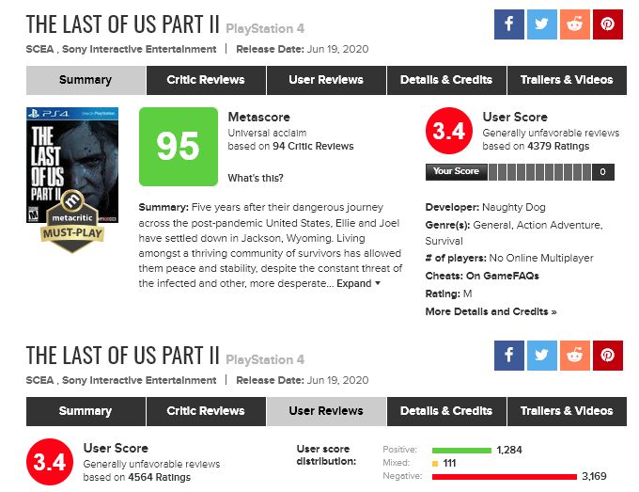The image size is (639, 492).
Task: Share on Facebook from the top header
Action: click(509, 24)
